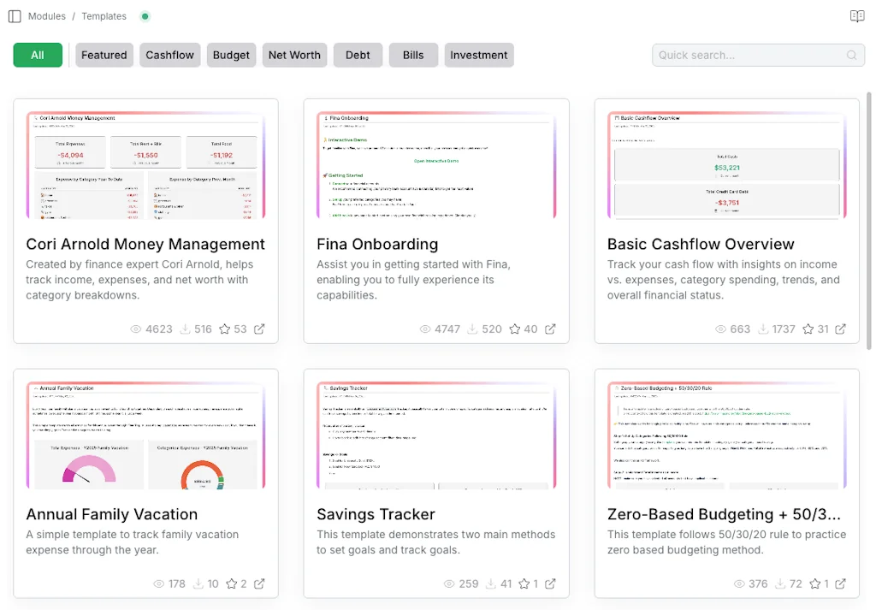Show Cashflow templates
Image resolution: width=876 pixels, height=610 pixels.
(169, 55)
